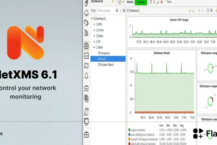Select the Demo folder label
The width and height of the screenshot is (217, 145).
pos(100,36)
